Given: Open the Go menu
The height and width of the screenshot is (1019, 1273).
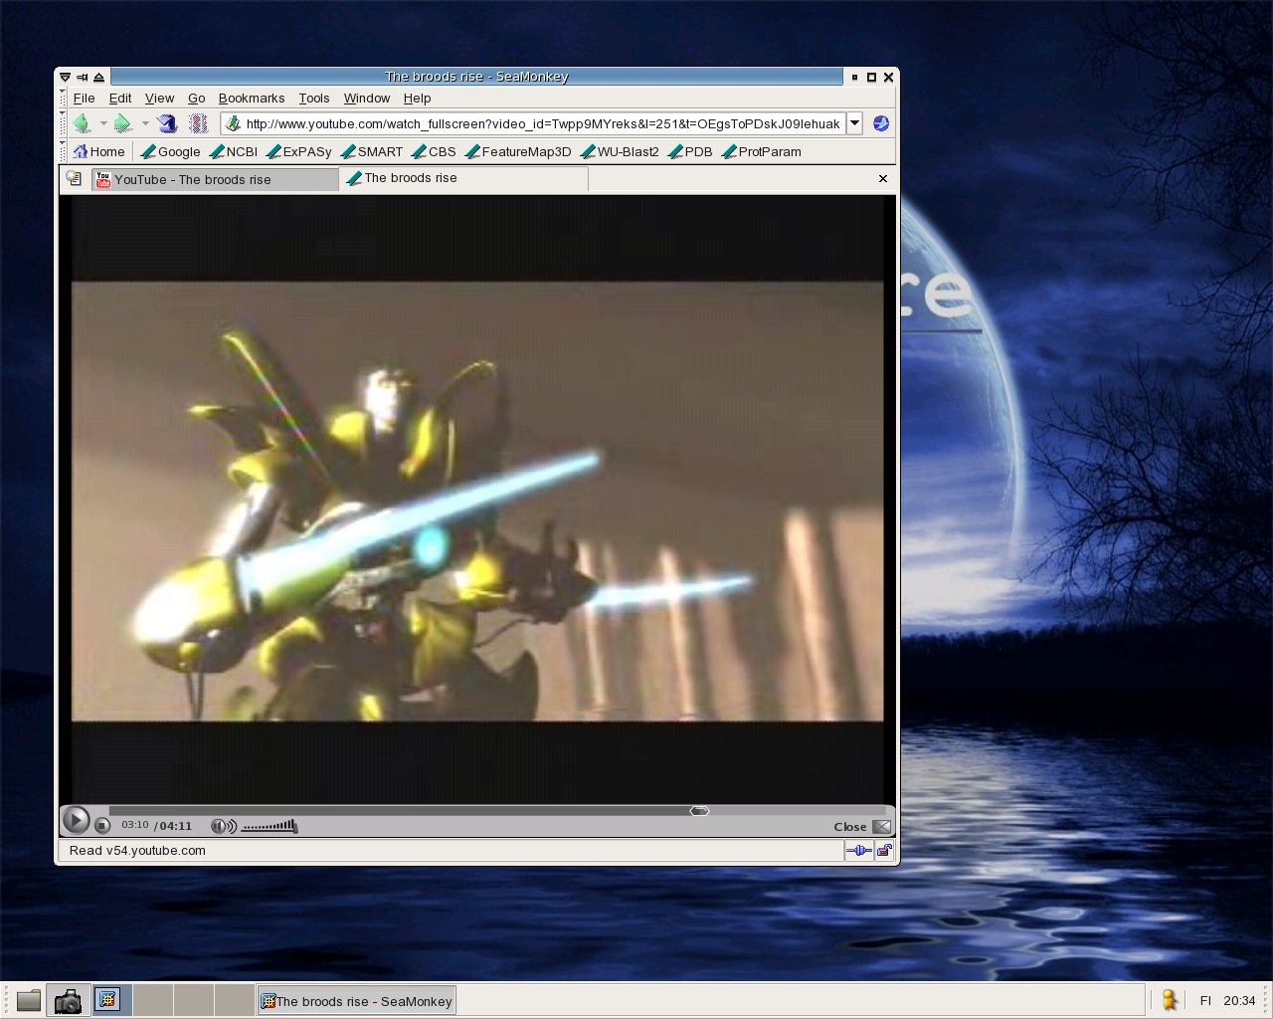Looking at the screenshot, I should click(197, 98).
